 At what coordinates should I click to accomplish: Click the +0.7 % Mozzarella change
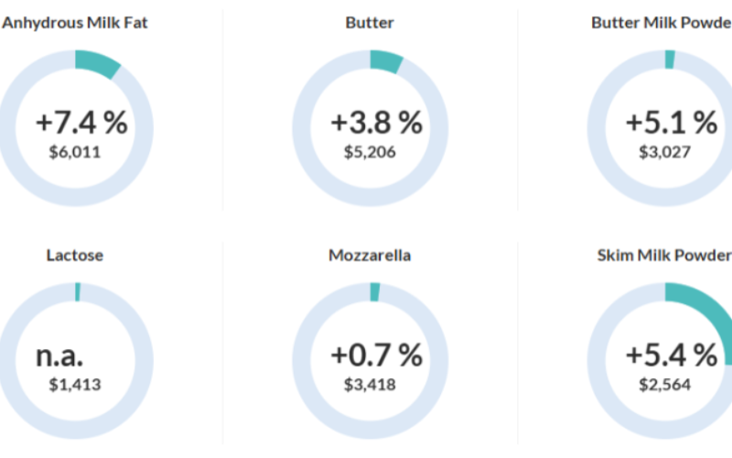coord(376,355)
